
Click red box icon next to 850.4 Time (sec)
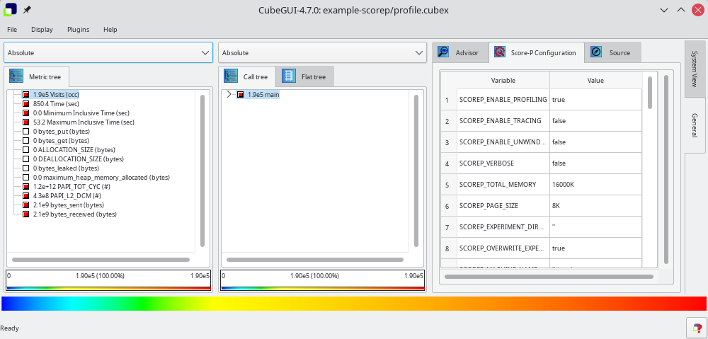[26, 104]
